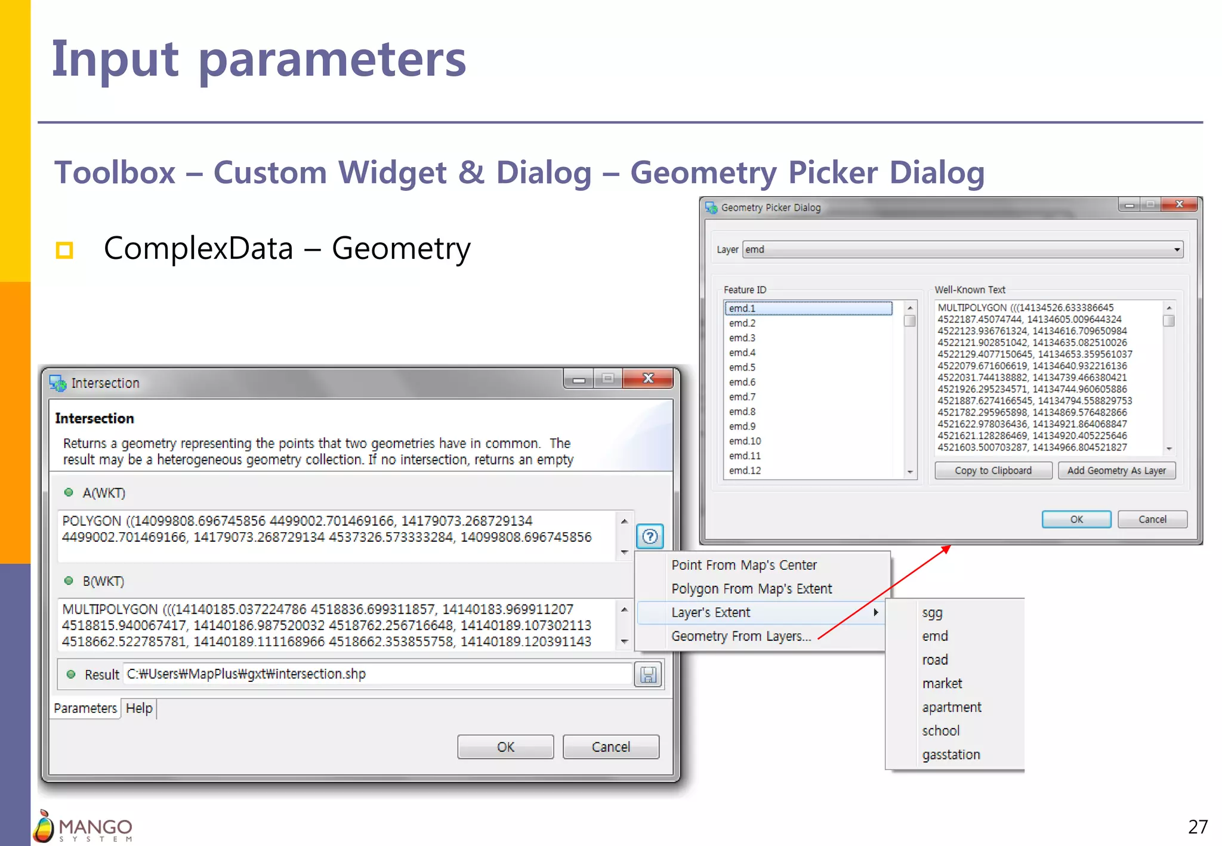
Task: Close the Geometry Picker Dialog
Action: point(1179,205)
